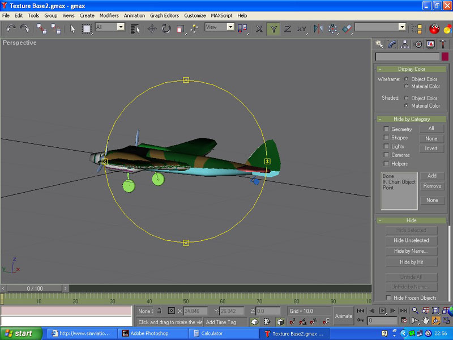Select Wireframe Material Color radio button
Image resolution: width=453 pixels, height=340 pixels.
click(x=407, y=87)
